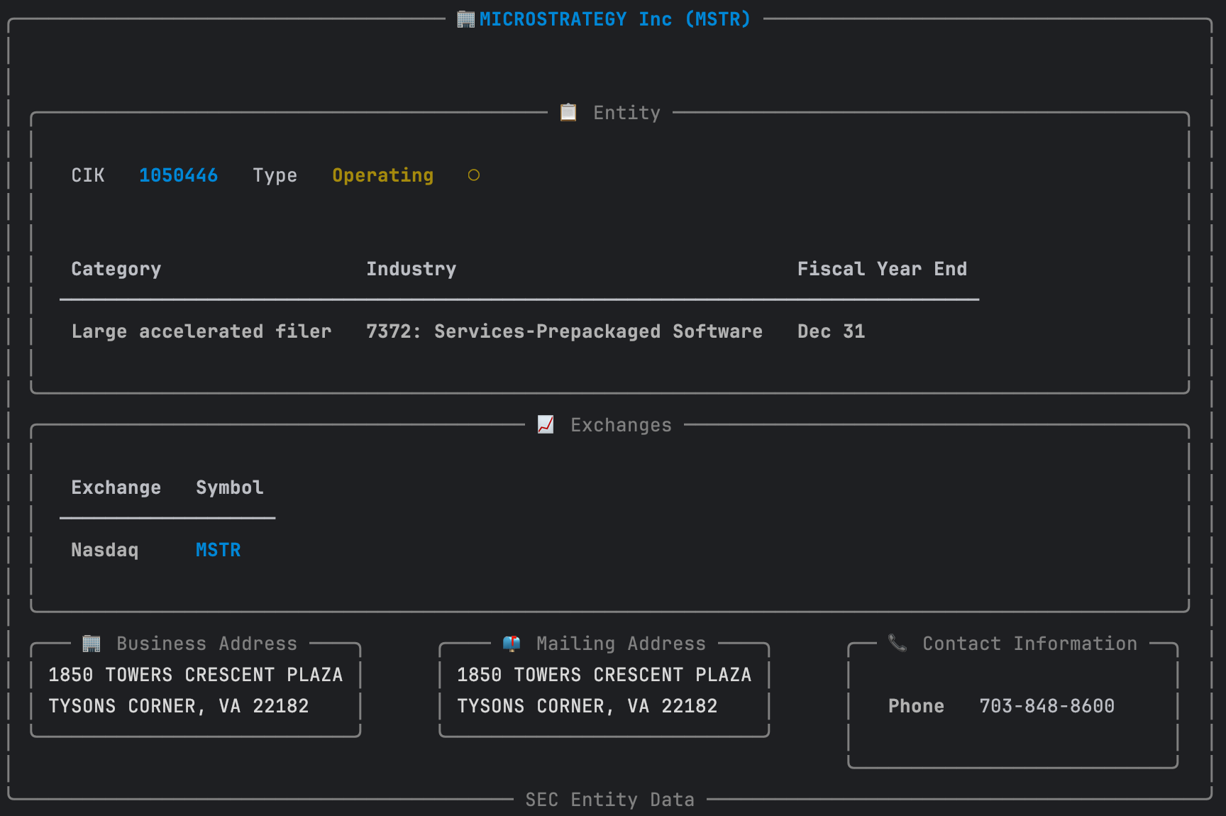Click the mailbox icon beside Mailing Address
1226x816 pixels.
[x=512, y=643]
